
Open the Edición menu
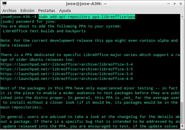pyautogui.click(x=27, y=11)
